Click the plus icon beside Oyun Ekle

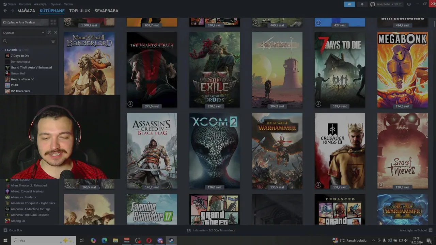[5, 230]
